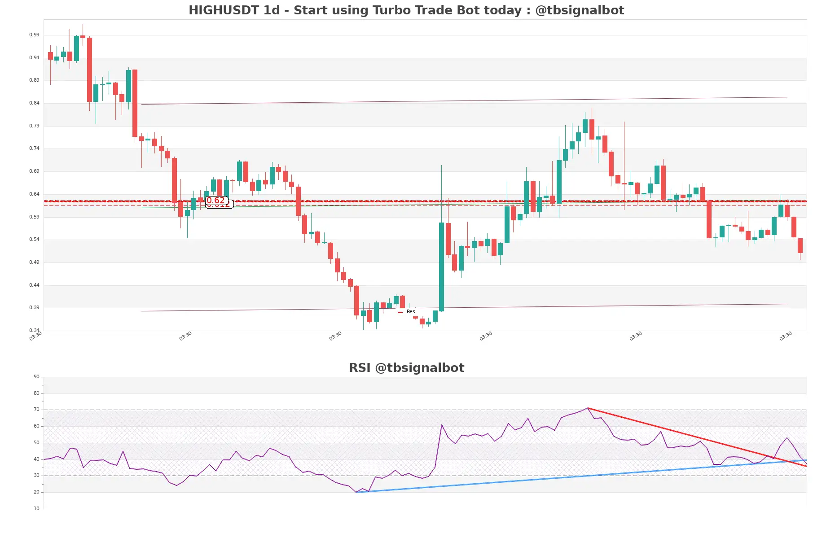The image size is (813, 542).
Task: Click the 0.59 price axis label
Action: tap(35, 217)
